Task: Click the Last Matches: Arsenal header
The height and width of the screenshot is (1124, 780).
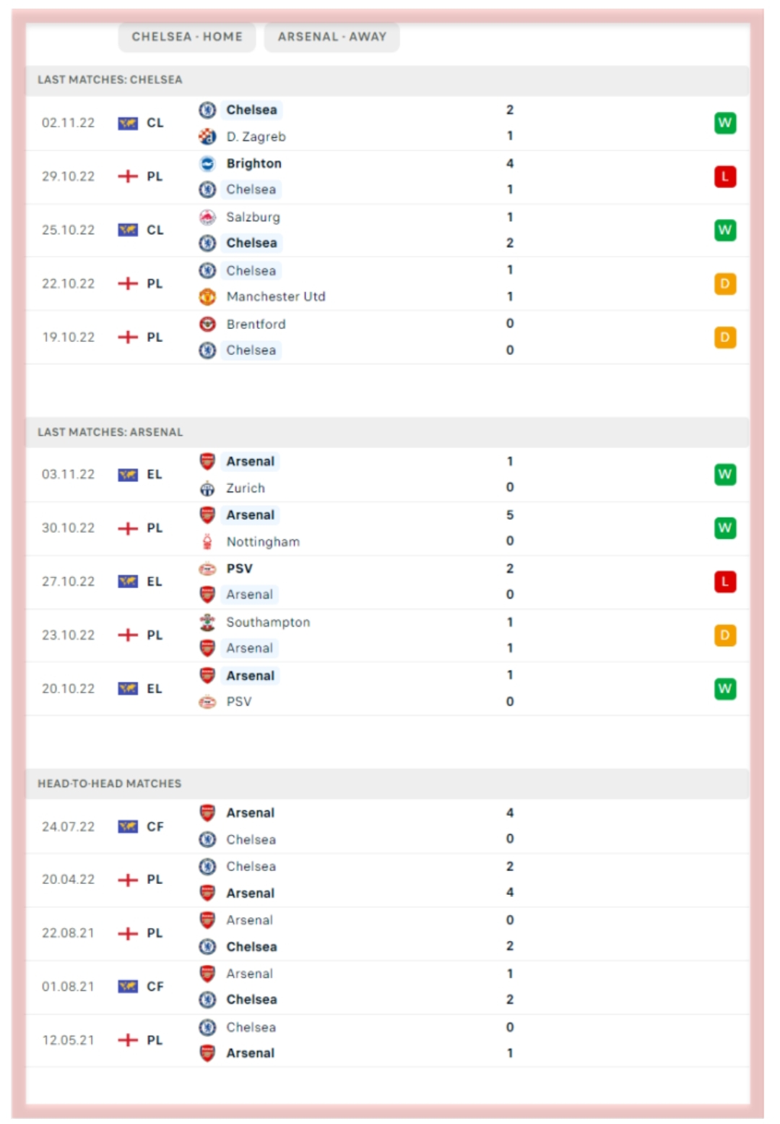Action: coord(110,432)
